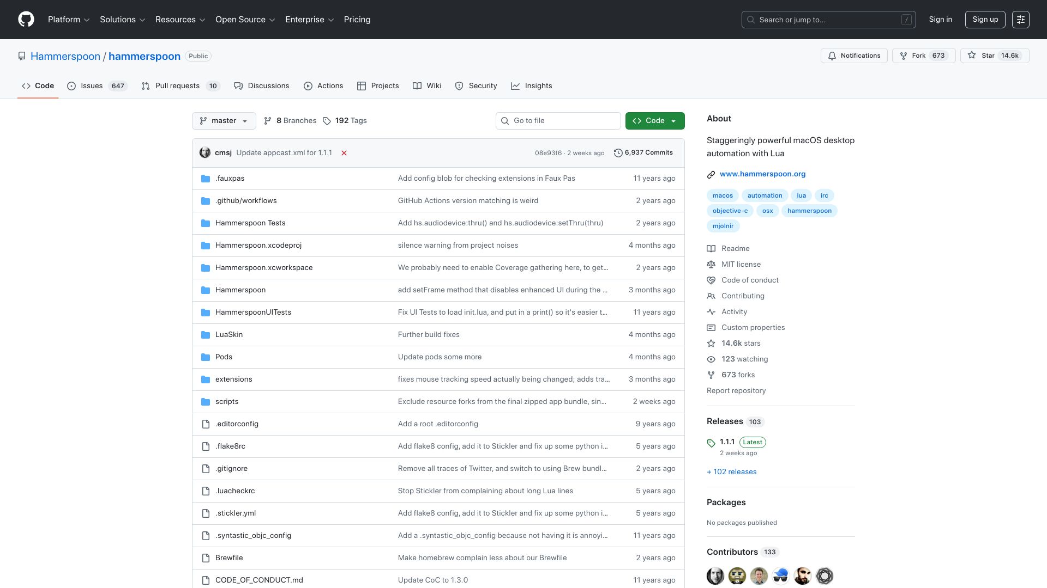Open the Readme book icon in About
The height and width of the screenshot is (588, 1047).
tap(711, 249)
